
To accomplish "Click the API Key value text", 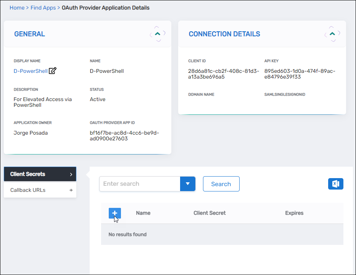I will 300,74.
